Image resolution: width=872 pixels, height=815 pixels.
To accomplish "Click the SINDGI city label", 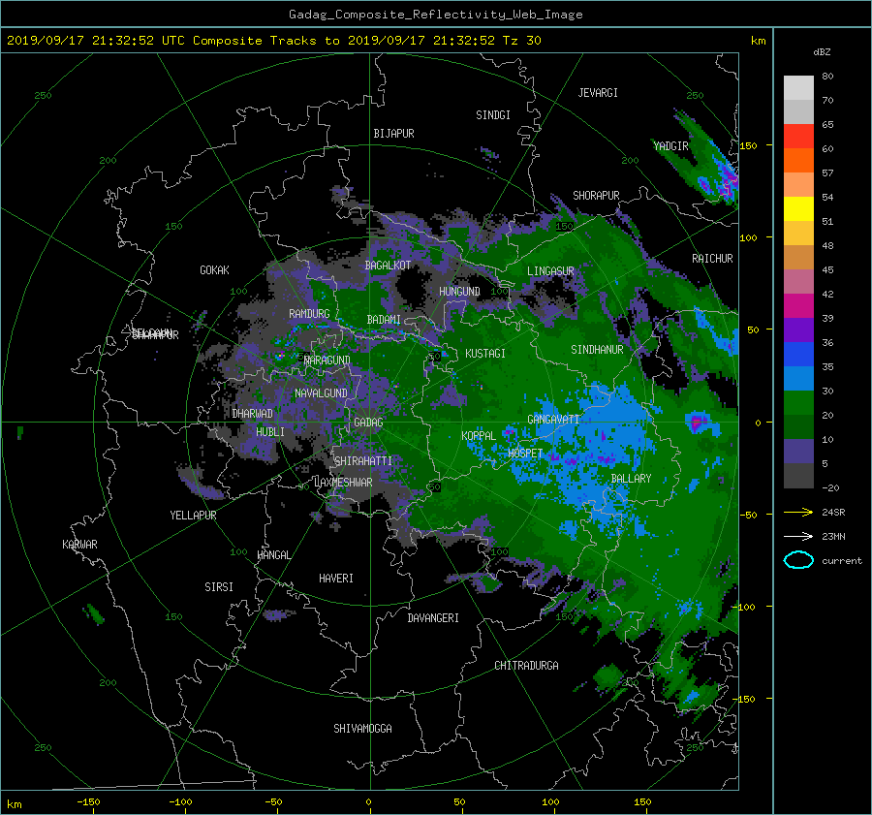I will (493, 115).
